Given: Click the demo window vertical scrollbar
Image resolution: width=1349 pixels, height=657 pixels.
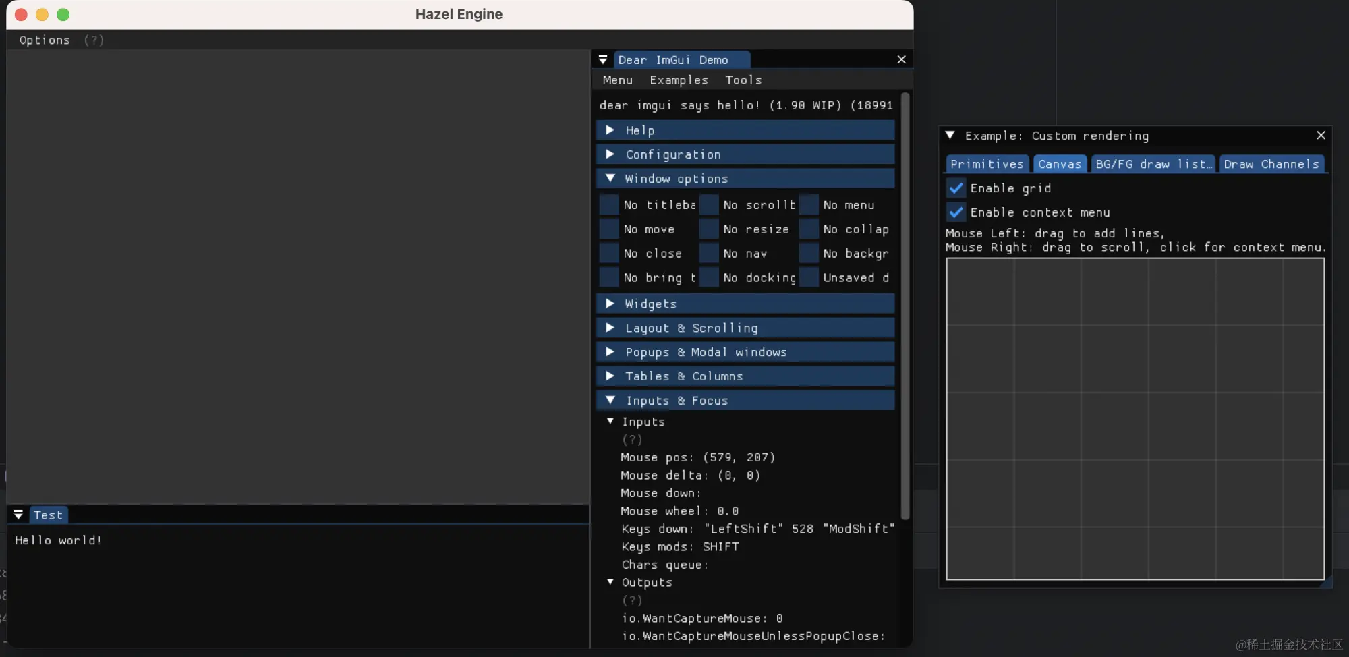Looking at the screenshot, I should point(905,306).
